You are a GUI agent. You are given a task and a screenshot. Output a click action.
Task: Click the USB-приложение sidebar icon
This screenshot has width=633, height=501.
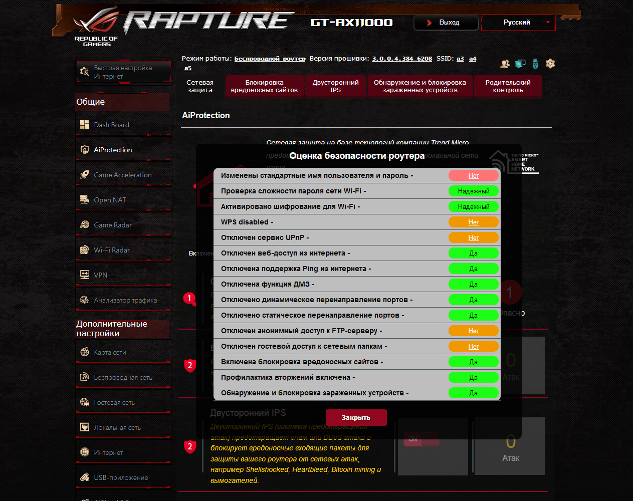click(x=85, y=477)
